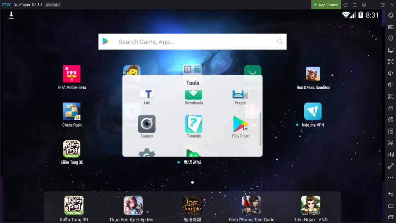
Task: Open the keyboard control sidebar icon
Action: [391, 27]
